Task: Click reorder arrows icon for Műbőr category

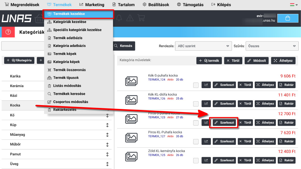Action: point(107,145)
